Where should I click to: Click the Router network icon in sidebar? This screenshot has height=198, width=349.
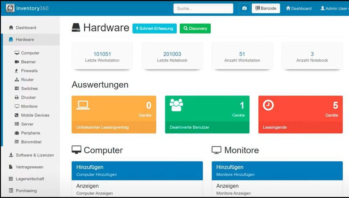tap(17, 80)
